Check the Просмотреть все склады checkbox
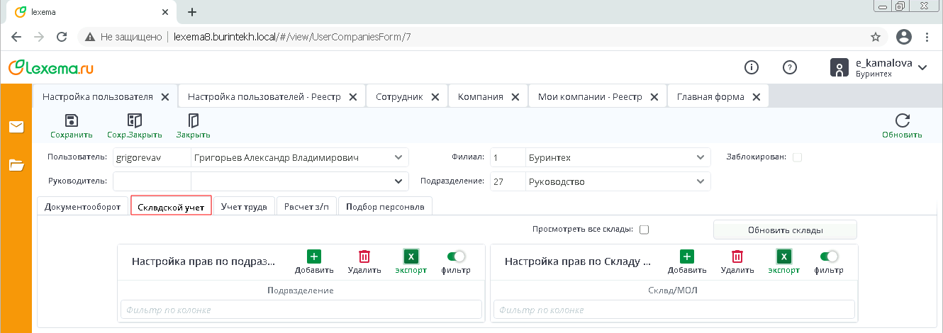Image resolution: width=943 pixels, height=333 pixels. click(x=645, y=230)
